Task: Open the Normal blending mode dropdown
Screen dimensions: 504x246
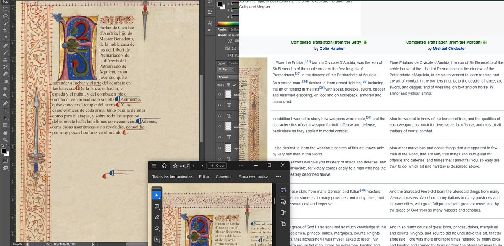Action: coord(228,77)
